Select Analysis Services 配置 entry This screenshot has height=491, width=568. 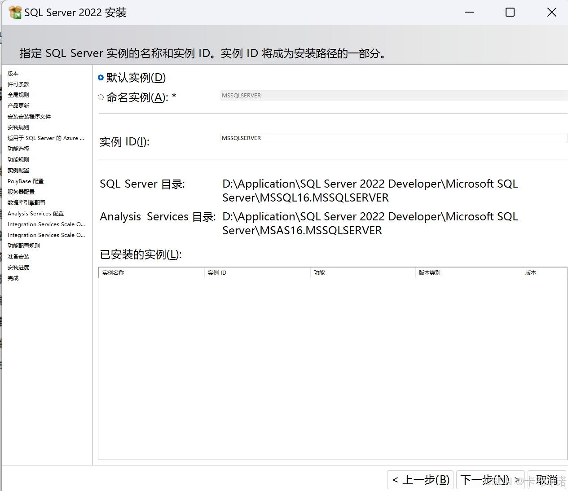click(x=35, y=213)
